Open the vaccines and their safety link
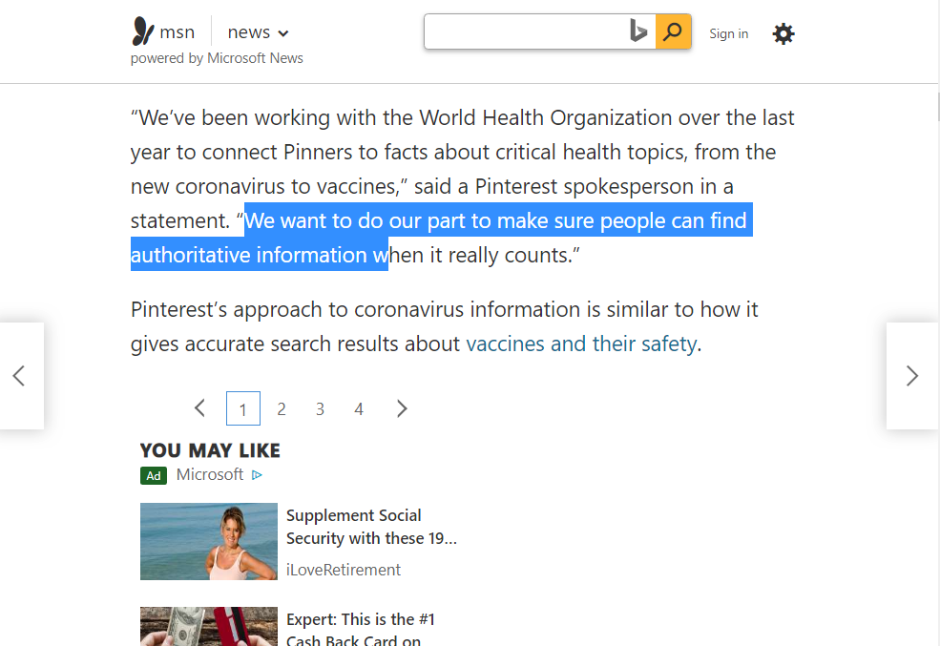940x646 pixels. [581, 344]
